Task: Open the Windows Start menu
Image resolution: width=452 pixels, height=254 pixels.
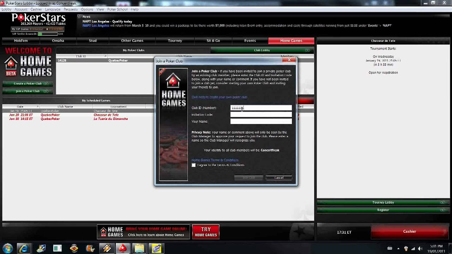Action: 7,249
